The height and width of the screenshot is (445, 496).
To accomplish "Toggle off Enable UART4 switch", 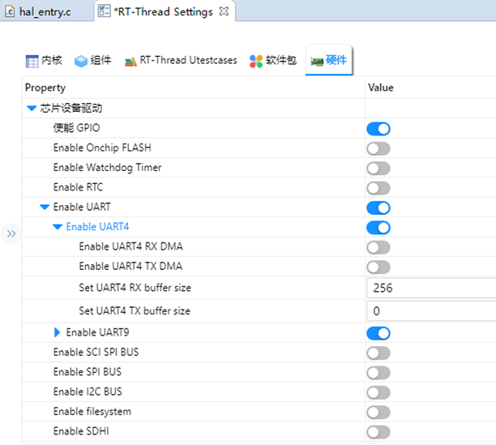I will (378, 228).
